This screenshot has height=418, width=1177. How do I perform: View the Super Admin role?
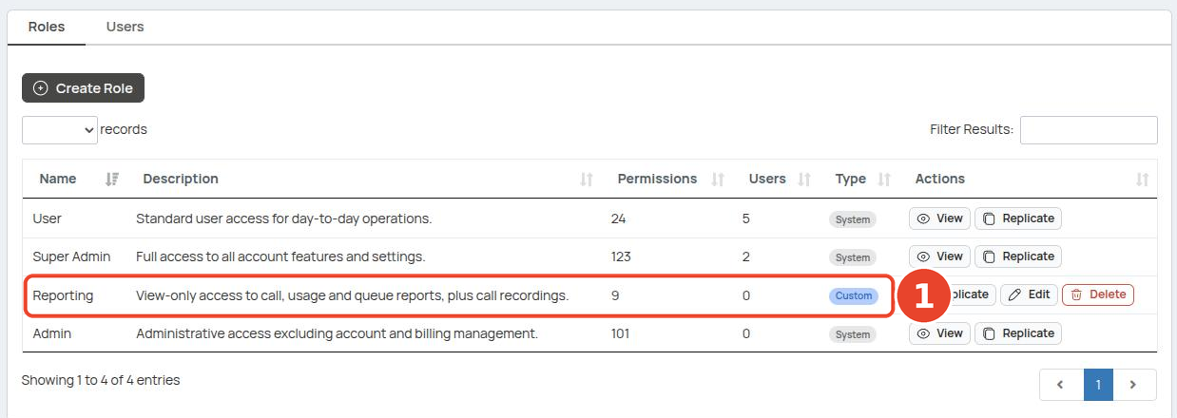pyautogui.click(x=939, y=256)
